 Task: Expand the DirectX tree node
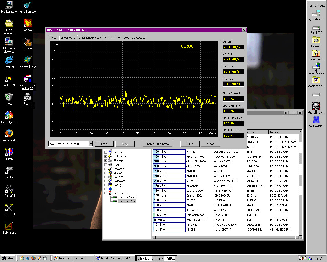(x=106, y=173)
